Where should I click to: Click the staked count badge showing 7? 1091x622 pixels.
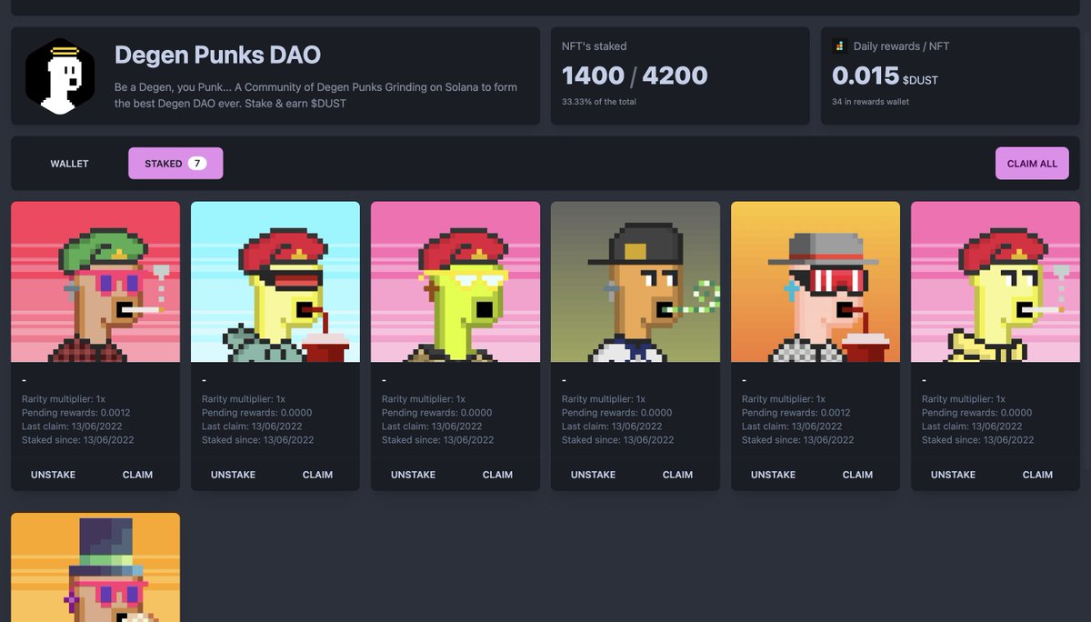[x=197, y=164]
